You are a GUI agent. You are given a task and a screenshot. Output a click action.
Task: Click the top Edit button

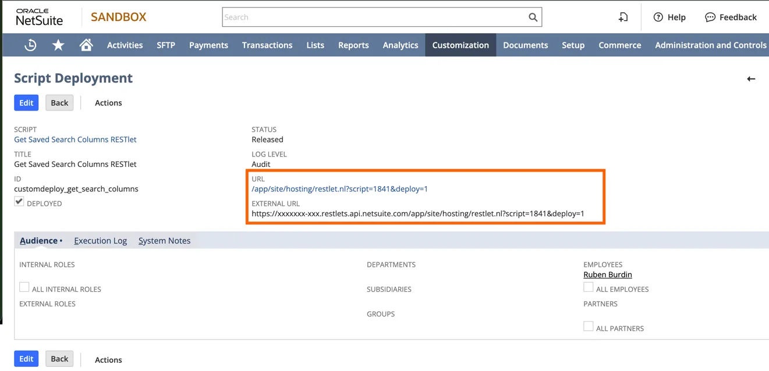(x=26, y=103)
